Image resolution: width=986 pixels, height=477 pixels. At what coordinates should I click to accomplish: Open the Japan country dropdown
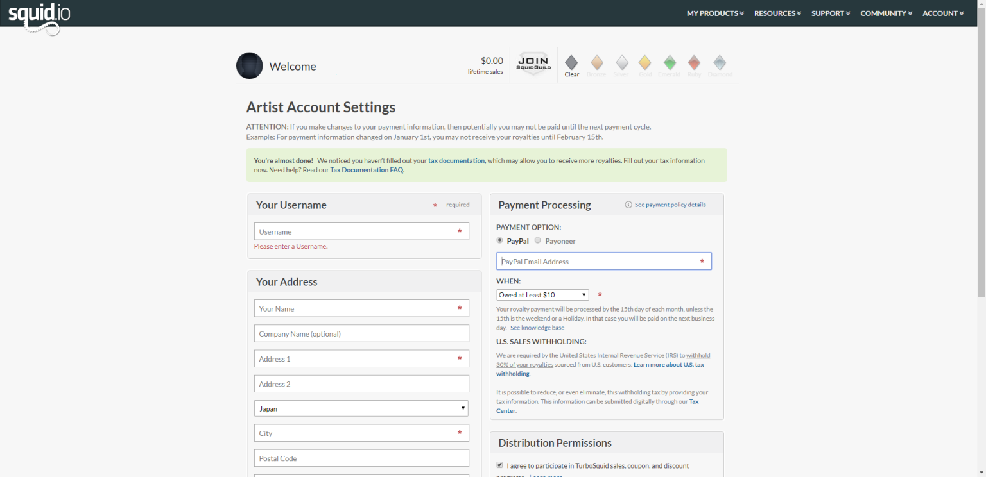pyautogui.click(x=361, y=408)
